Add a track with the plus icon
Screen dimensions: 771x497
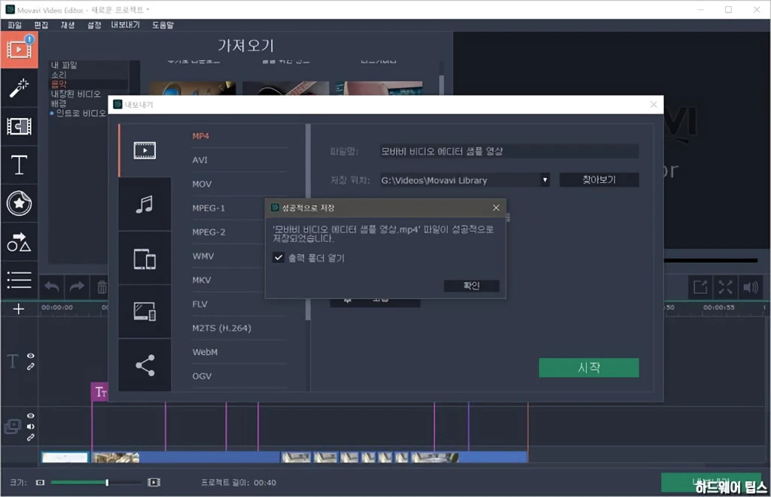[x=19, y=309]
